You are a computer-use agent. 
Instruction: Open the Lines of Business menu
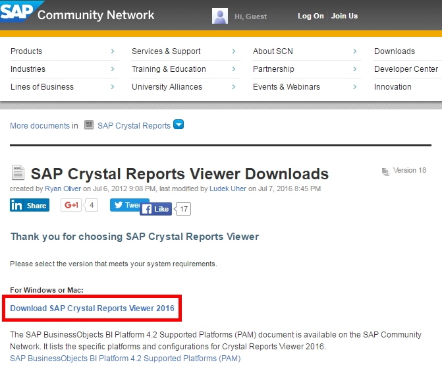click(x=42, y=87)
